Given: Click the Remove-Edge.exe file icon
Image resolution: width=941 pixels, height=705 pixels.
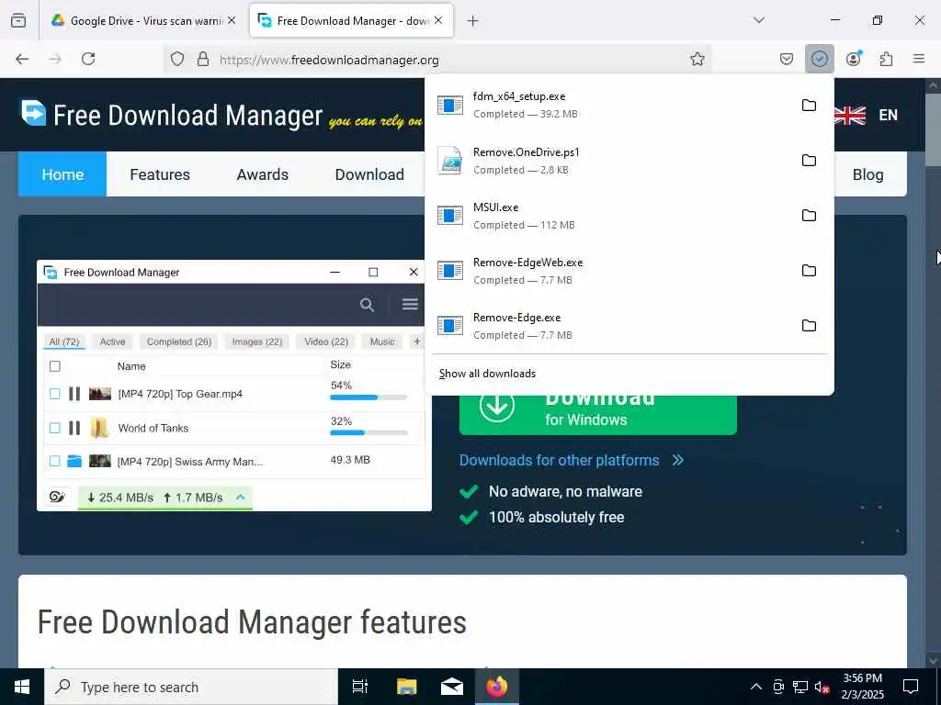Looking at the screenshot, I should click(449, 326).
